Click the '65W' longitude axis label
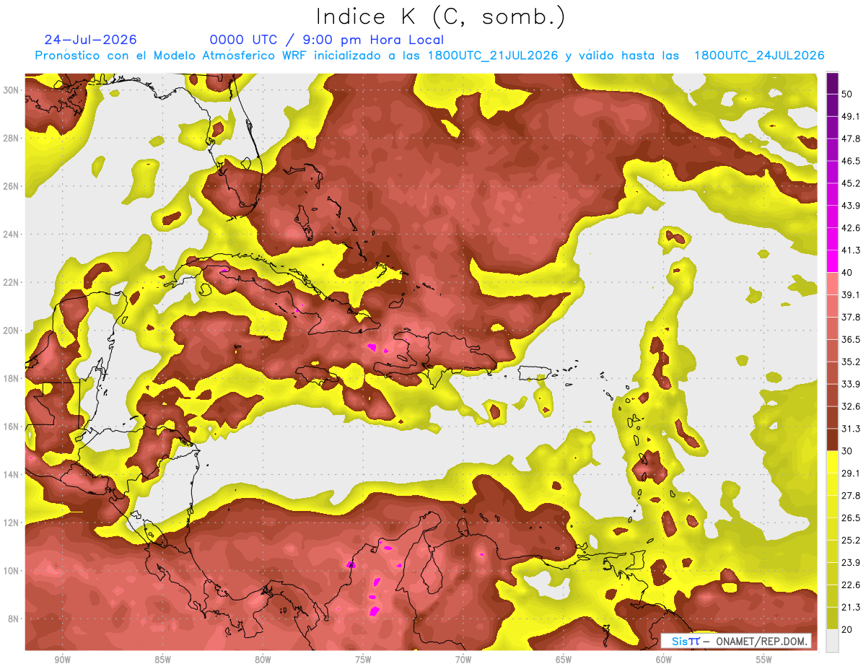Viewport: 866px width, 669px height. 564,660
